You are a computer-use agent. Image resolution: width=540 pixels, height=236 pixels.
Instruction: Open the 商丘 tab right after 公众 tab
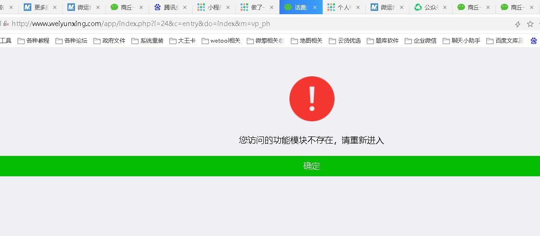(474, 7)
